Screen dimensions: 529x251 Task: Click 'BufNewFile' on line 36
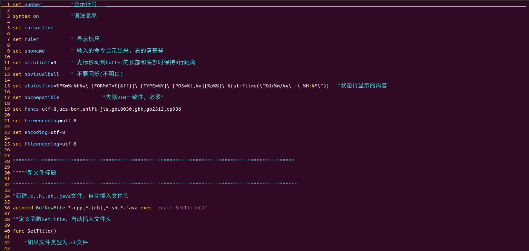point(51,208)
